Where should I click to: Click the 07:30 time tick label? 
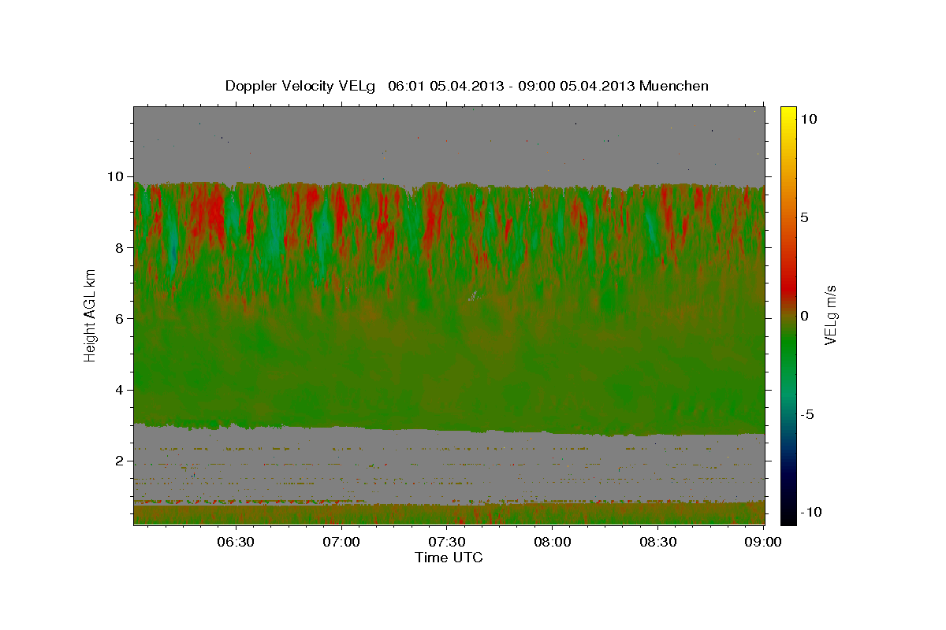point(448,543)
